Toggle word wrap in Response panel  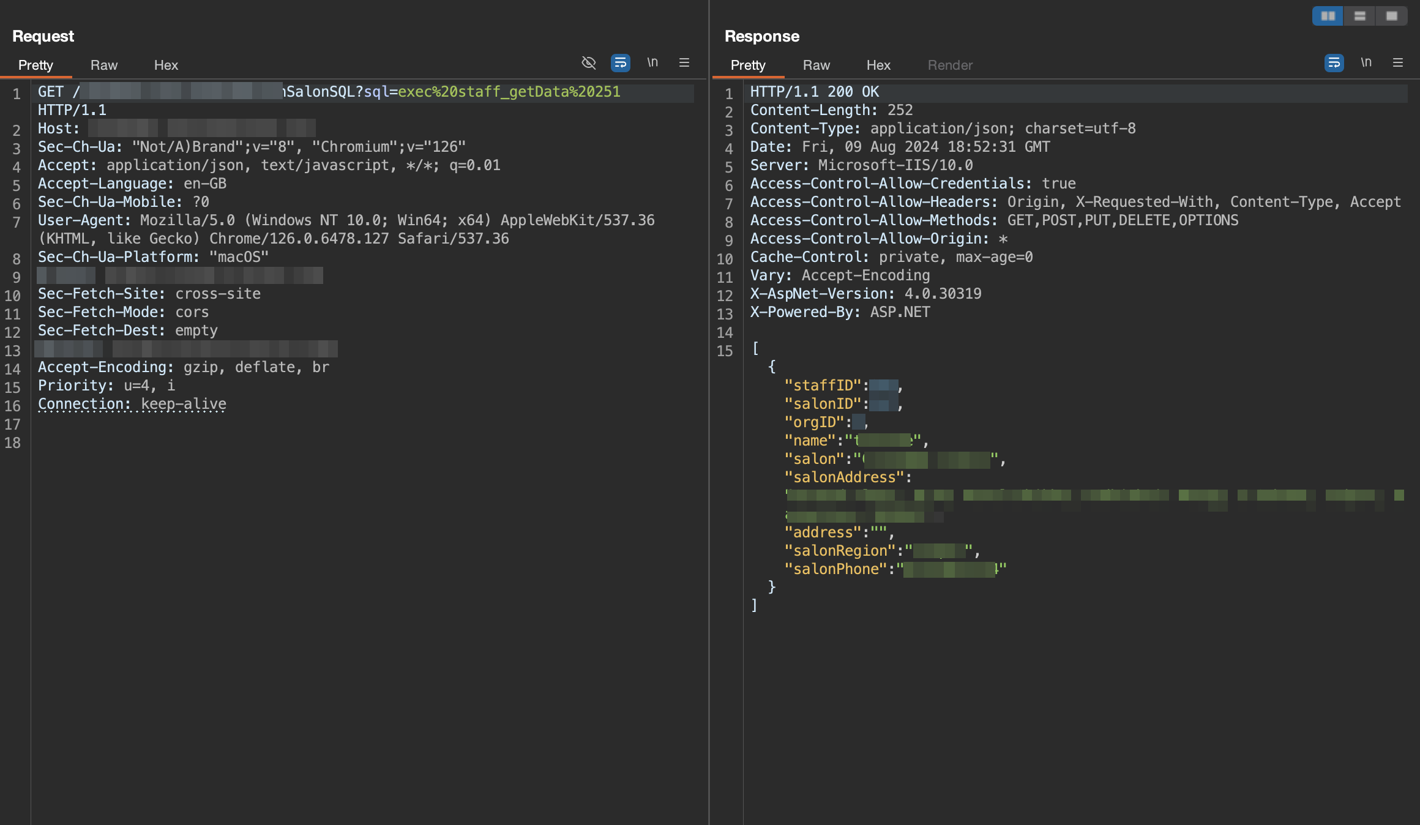point(1334,62)
